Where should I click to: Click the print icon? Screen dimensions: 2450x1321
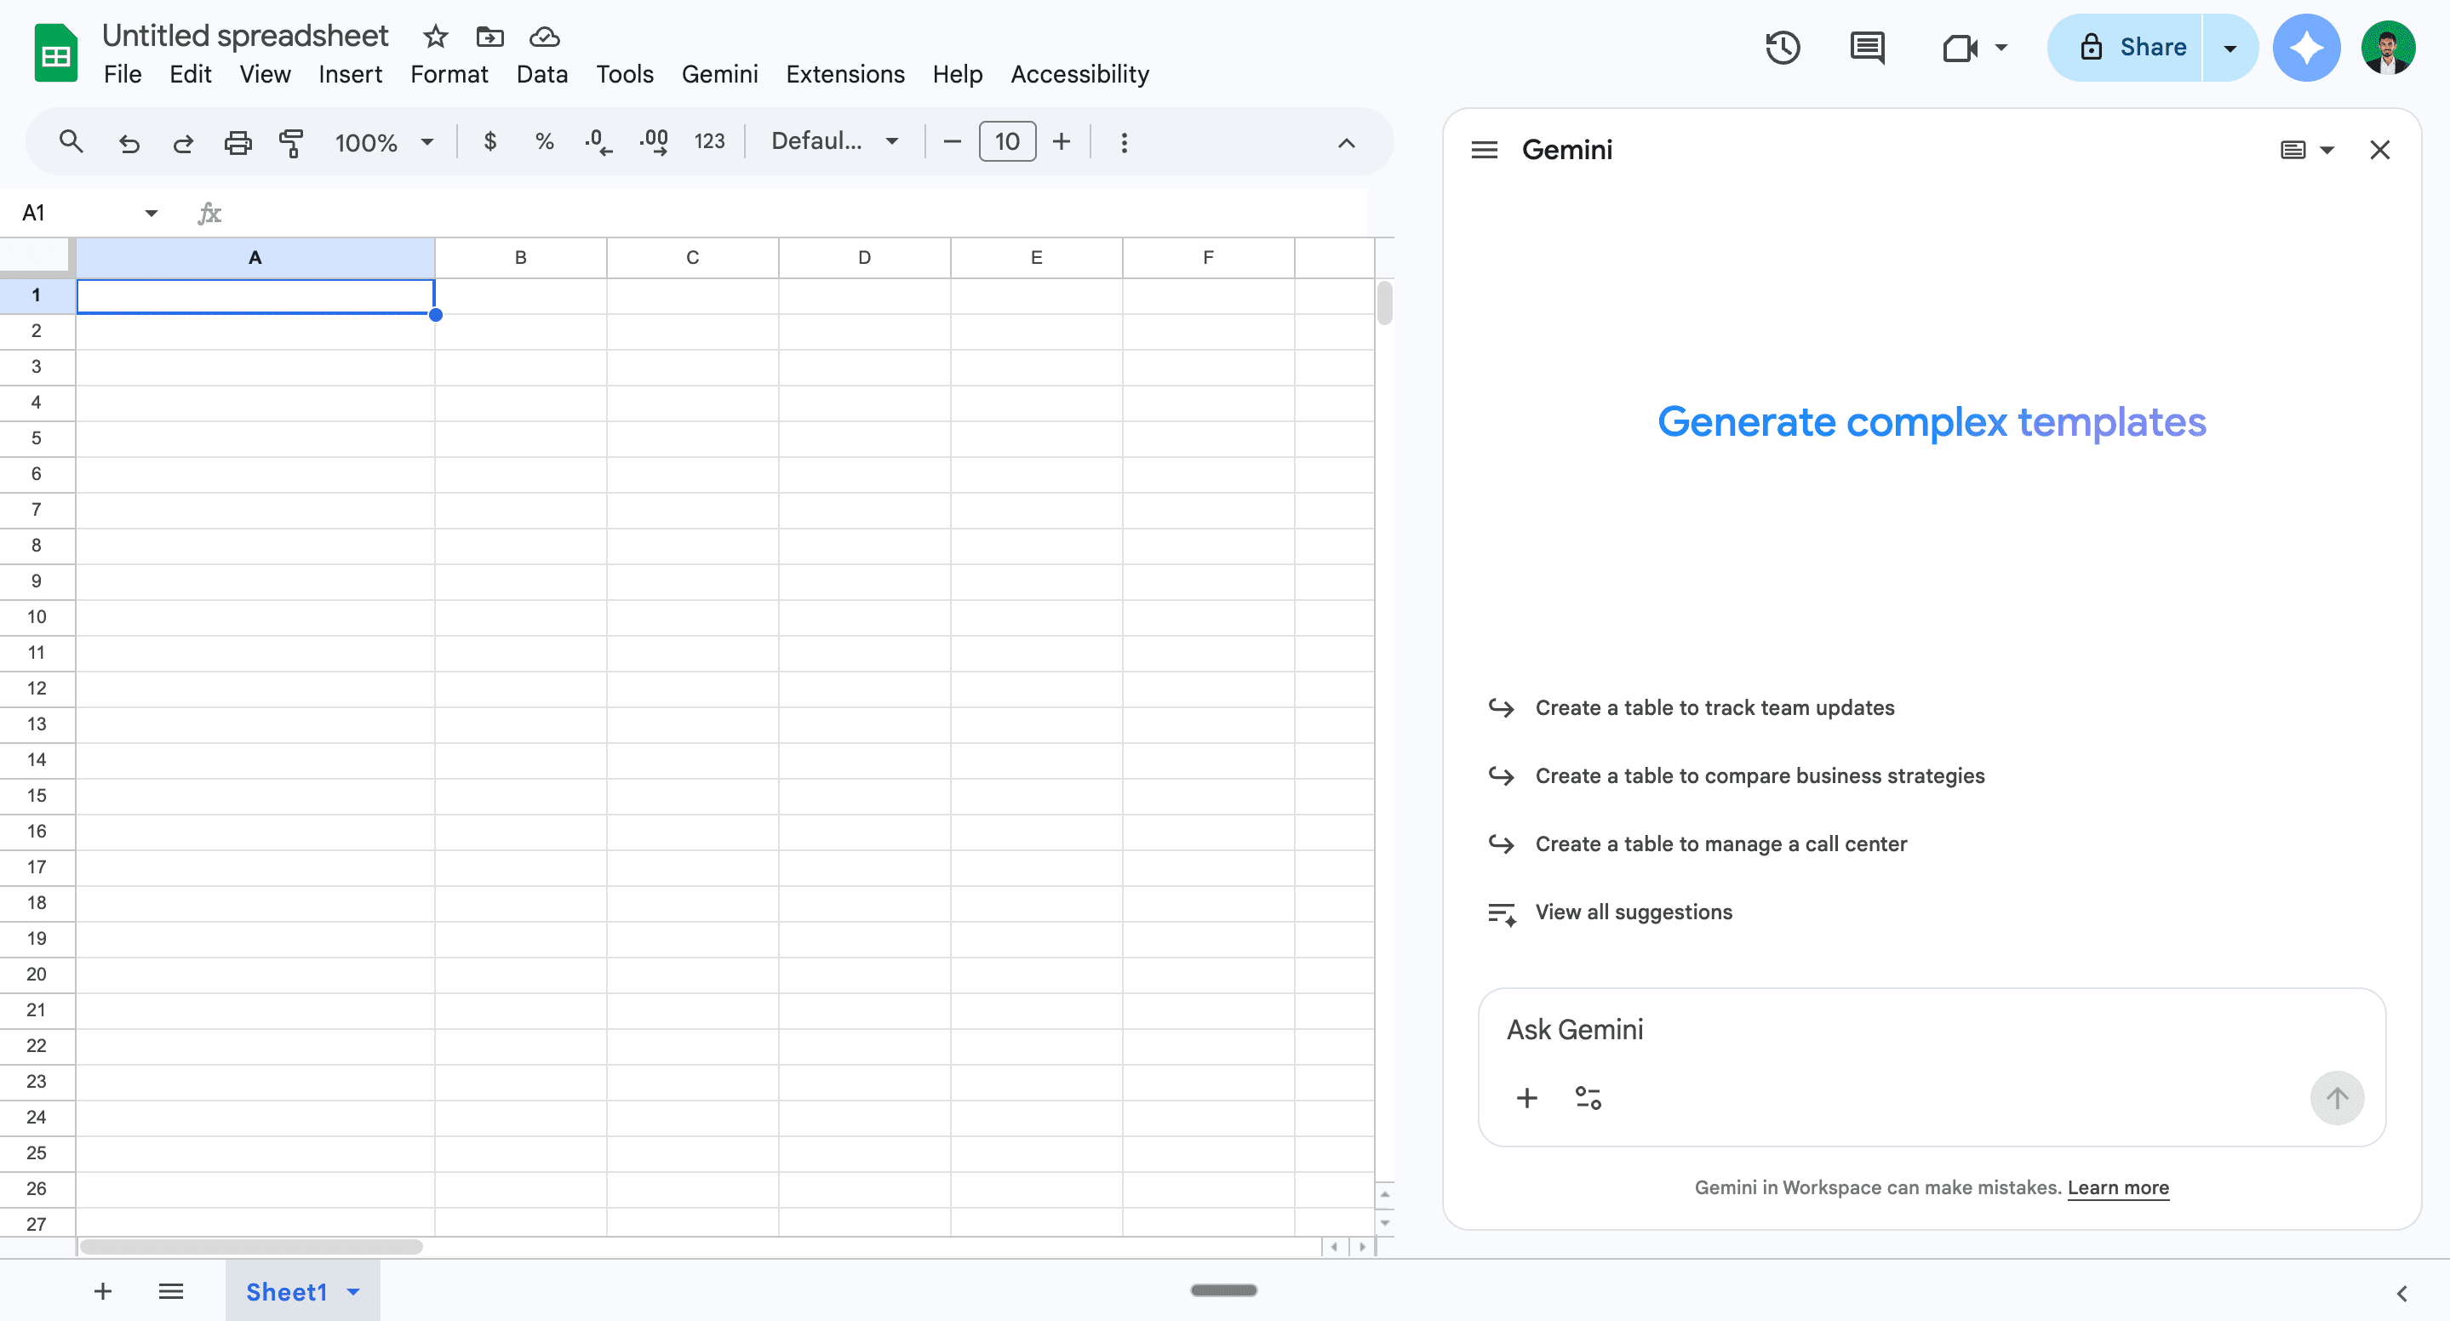click(238, 141)
